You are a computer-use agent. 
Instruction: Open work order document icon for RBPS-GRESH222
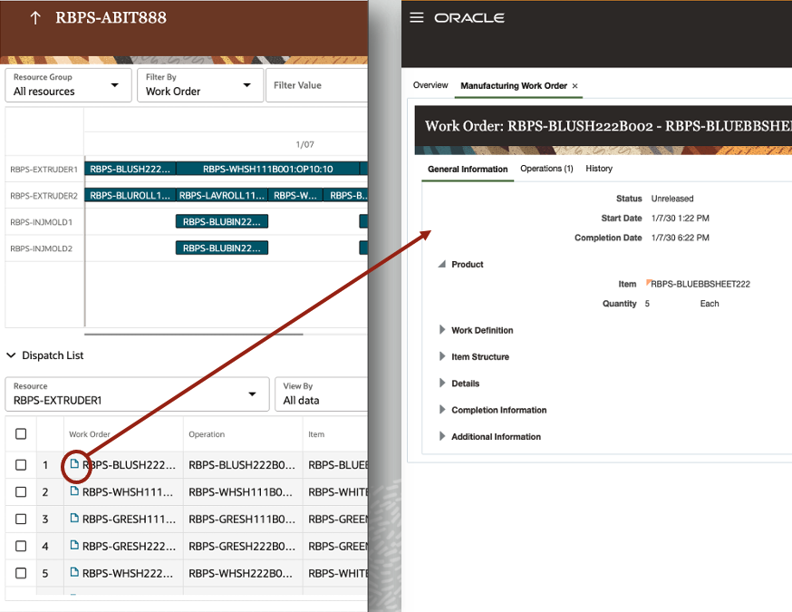pyautogui.click(x=74, y=545)
